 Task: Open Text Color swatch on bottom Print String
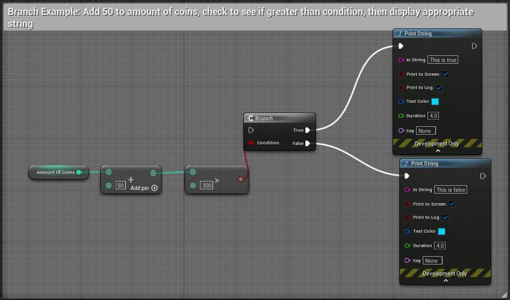pyautogui.click(x=441, y=231)
